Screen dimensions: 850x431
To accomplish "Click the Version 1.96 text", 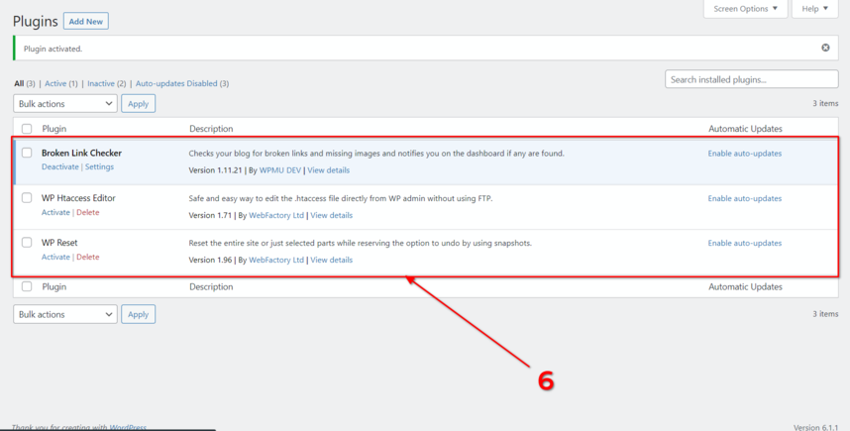I will click(210, 260).
